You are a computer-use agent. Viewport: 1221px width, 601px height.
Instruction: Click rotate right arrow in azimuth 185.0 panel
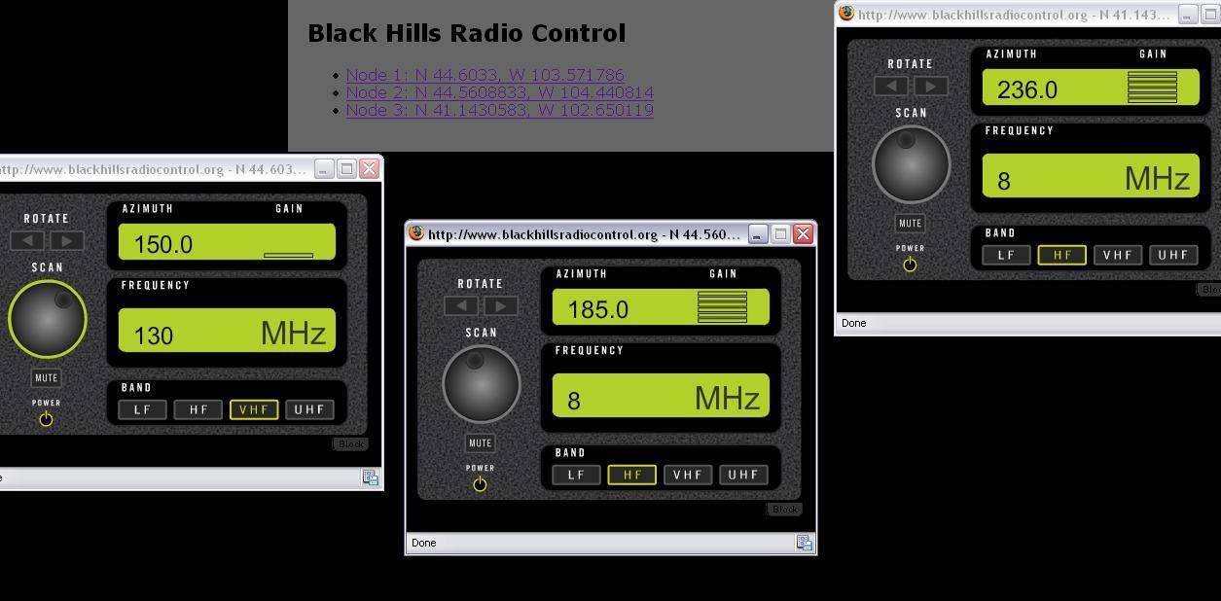coord(501,305)
